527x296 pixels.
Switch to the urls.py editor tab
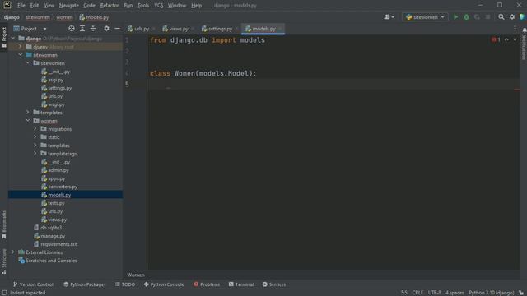[138, 29]
